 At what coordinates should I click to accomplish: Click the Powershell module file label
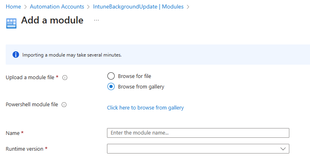(x=32, y=105)
